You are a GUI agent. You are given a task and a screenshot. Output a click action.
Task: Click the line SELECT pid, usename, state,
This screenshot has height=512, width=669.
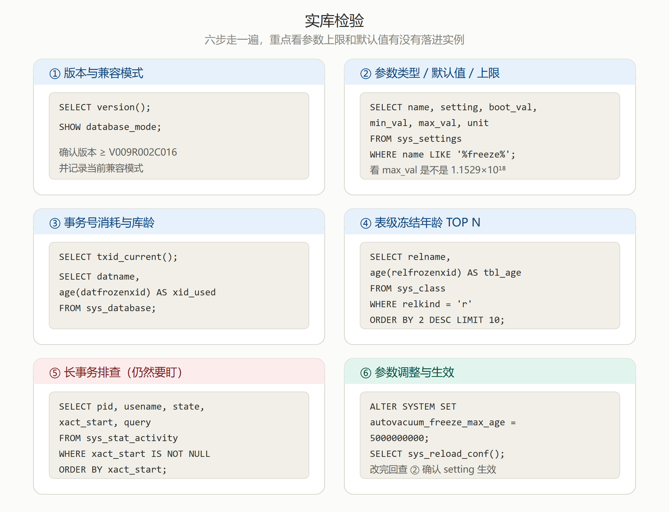132,407
